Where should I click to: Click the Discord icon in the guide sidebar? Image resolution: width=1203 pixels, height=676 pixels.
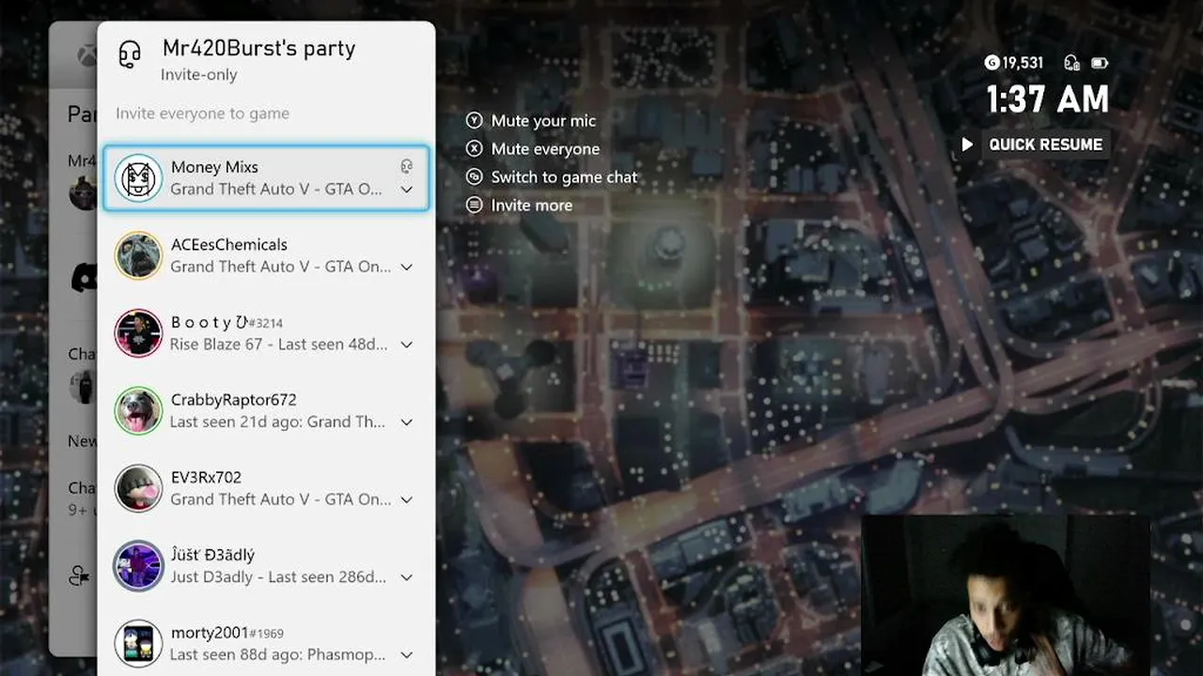coord(84,277)
